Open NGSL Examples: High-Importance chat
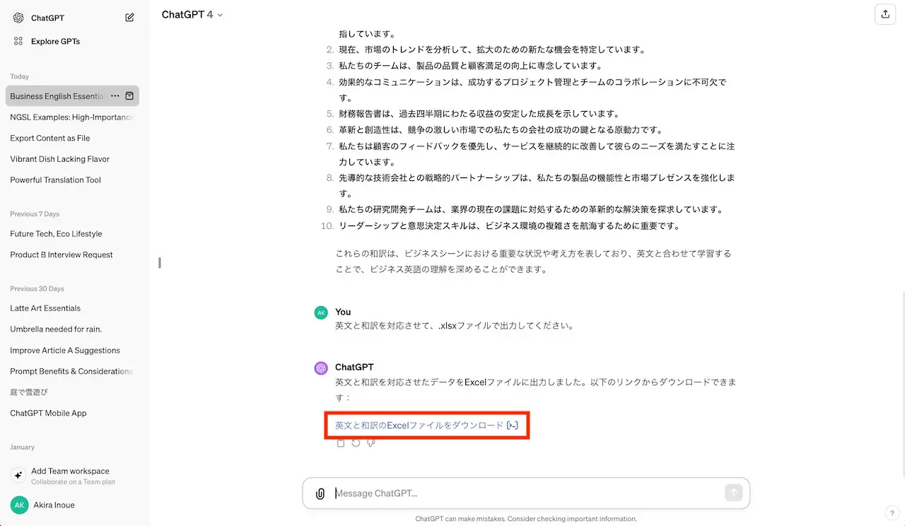 [72, 117]
